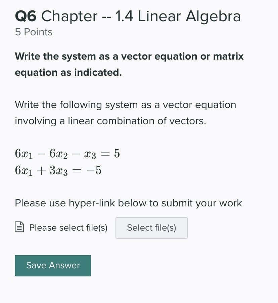Click the file document glyph near Select file(s)
The image size is (278, 303).
pos(19,227)
